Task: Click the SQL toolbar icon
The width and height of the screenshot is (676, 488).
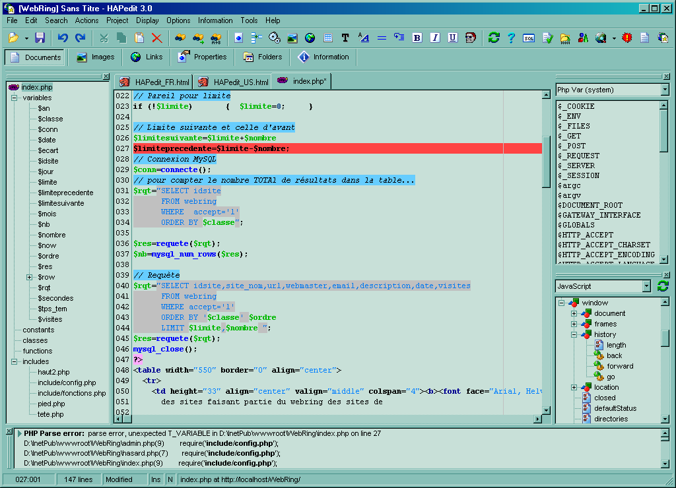Action: pyautogui.click(x=529, y=38)
